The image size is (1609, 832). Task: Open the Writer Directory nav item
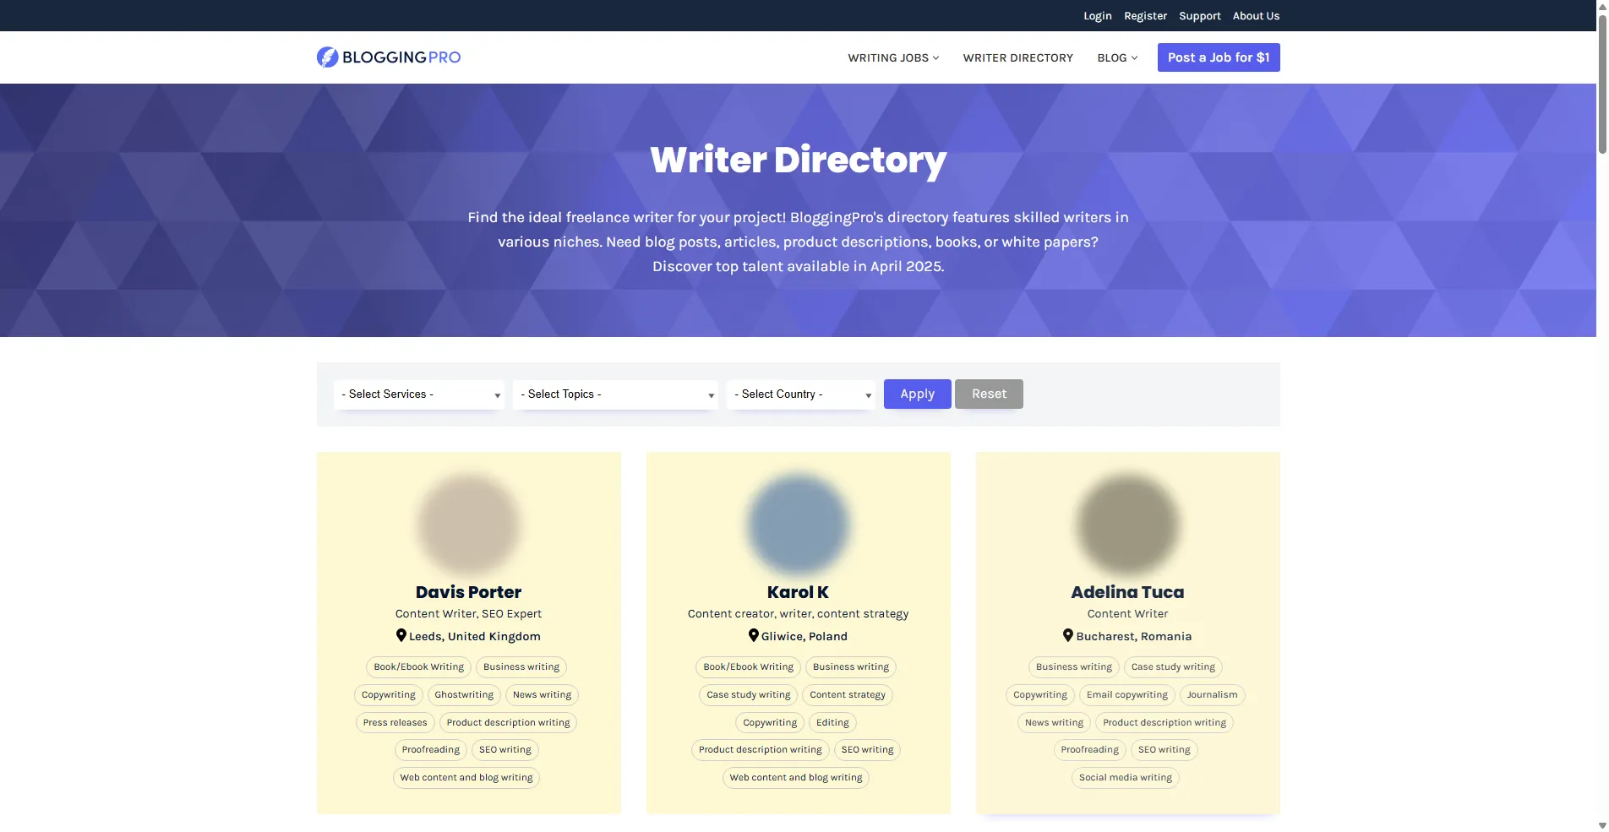point(1017,57)
